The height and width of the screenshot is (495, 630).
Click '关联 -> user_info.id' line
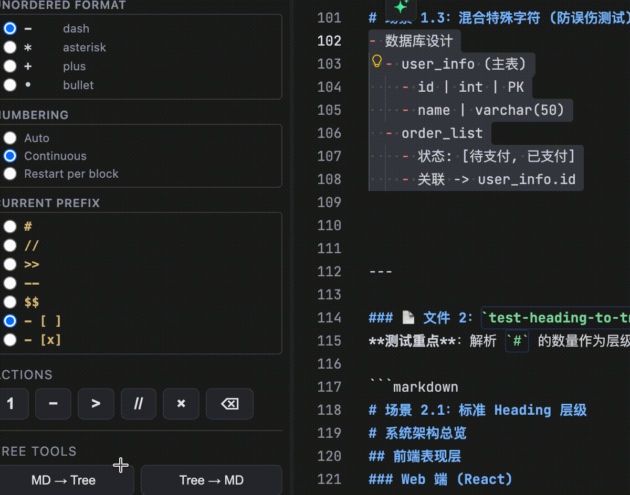[x=497, y=179]
